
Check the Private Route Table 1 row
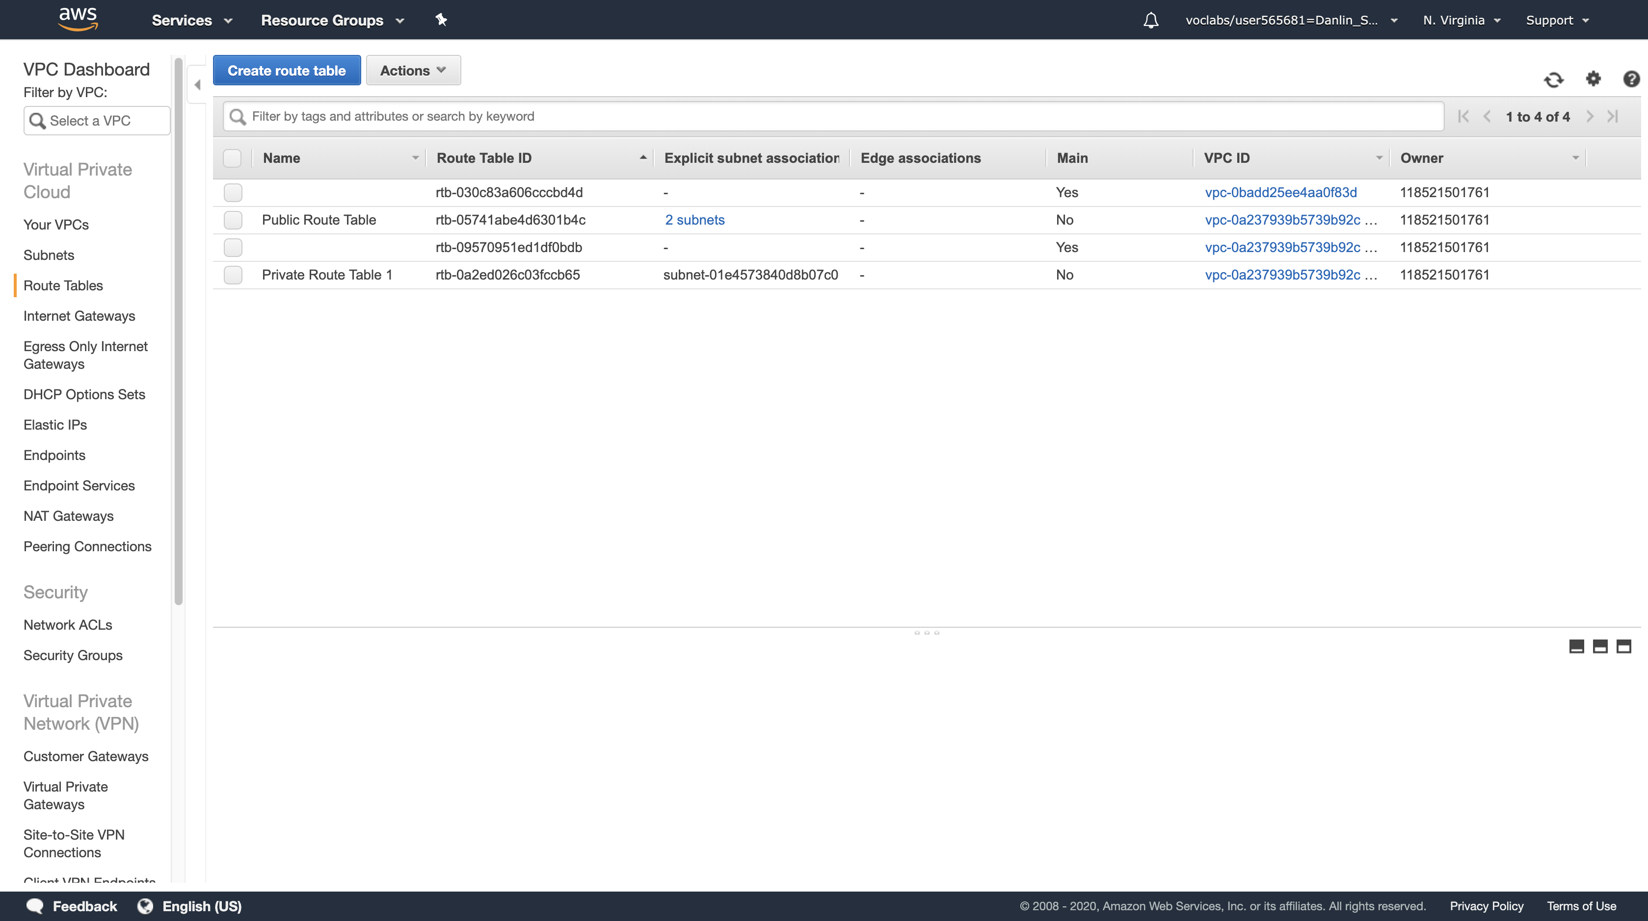(233, 275)
